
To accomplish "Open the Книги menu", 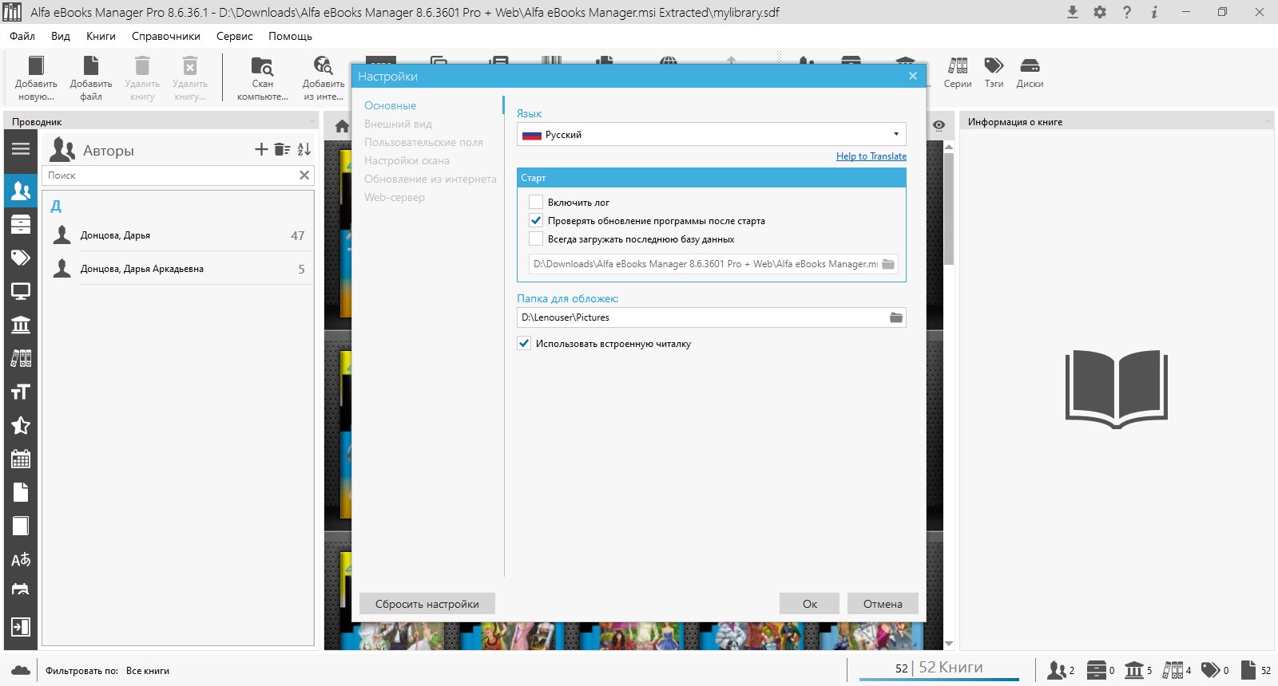I will coord(101,36).
